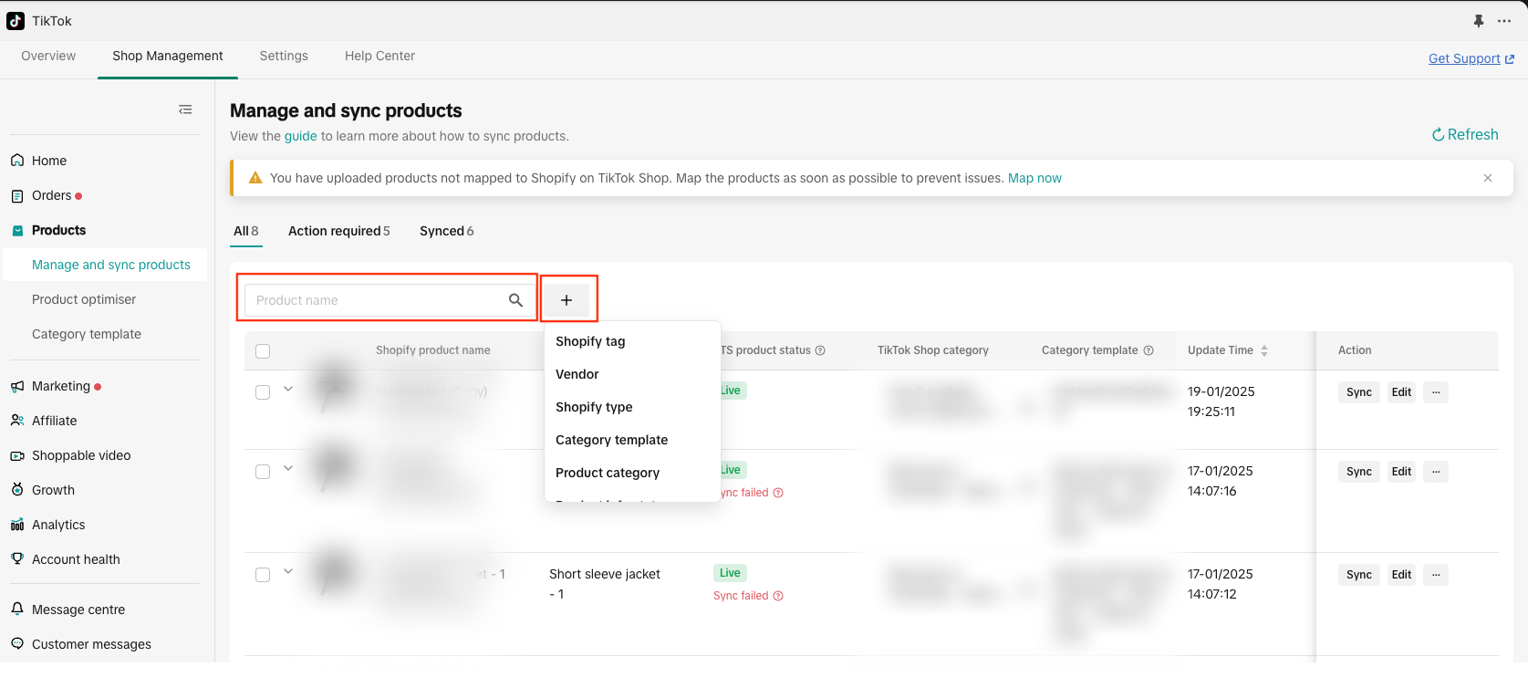
Task: Pin the app using the pin icon
Action: point(1479,21)
